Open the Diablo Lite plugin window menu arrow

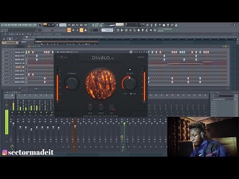coord(55,52)
